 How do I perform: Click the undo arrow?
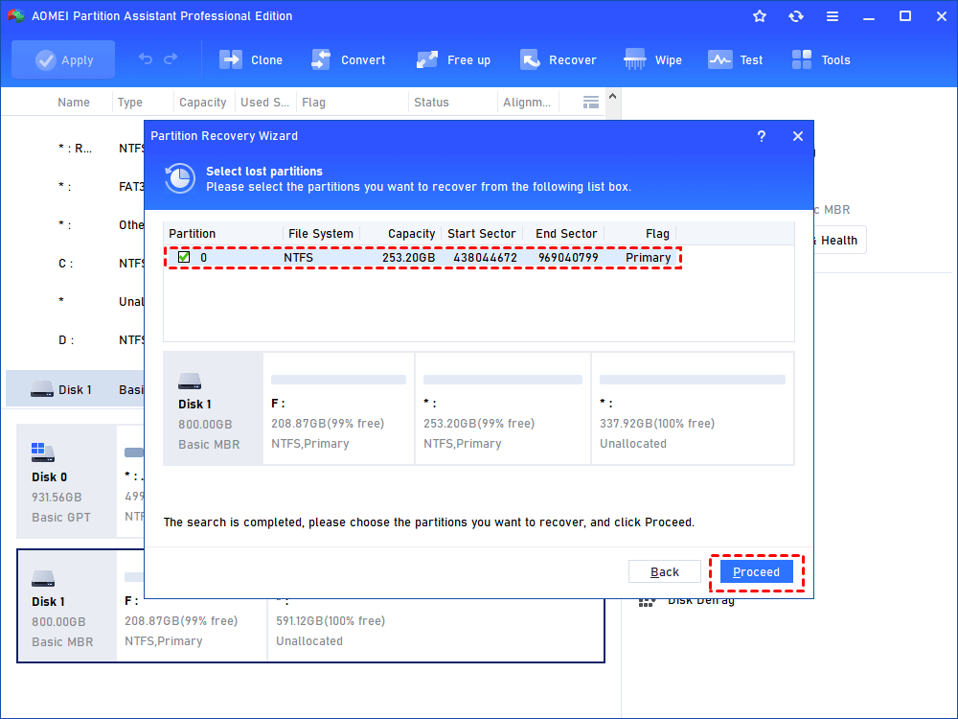[x=146, y=59]
